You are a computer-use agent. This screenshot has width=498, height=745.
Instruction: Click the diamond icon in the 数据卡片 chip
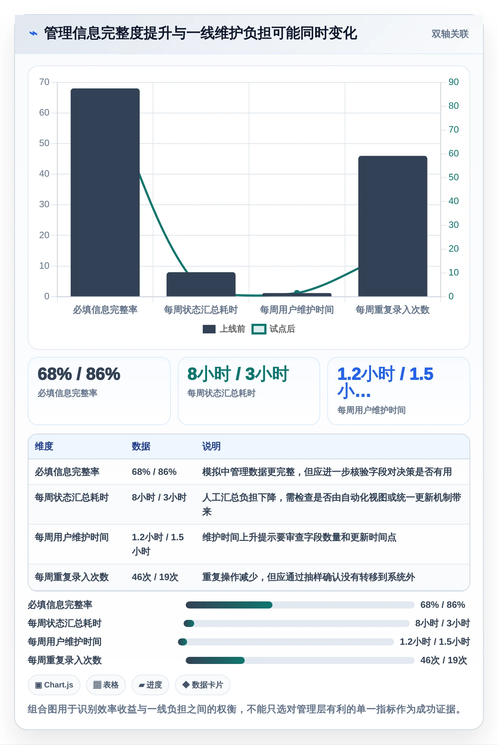[186, 685]
